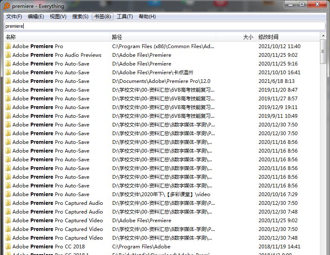Screen dimensions: 330x255
Task: Click path D:\Documents\Adobe\Premiere Pro\12.0
Action: 161,81
